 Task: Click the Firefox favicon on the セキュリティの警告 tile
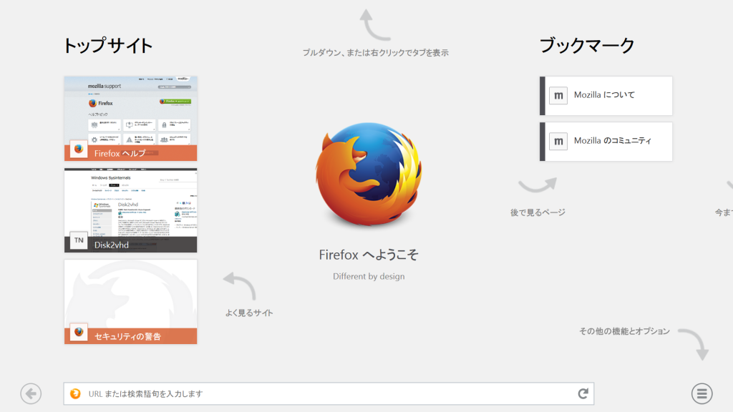(78, 332)
